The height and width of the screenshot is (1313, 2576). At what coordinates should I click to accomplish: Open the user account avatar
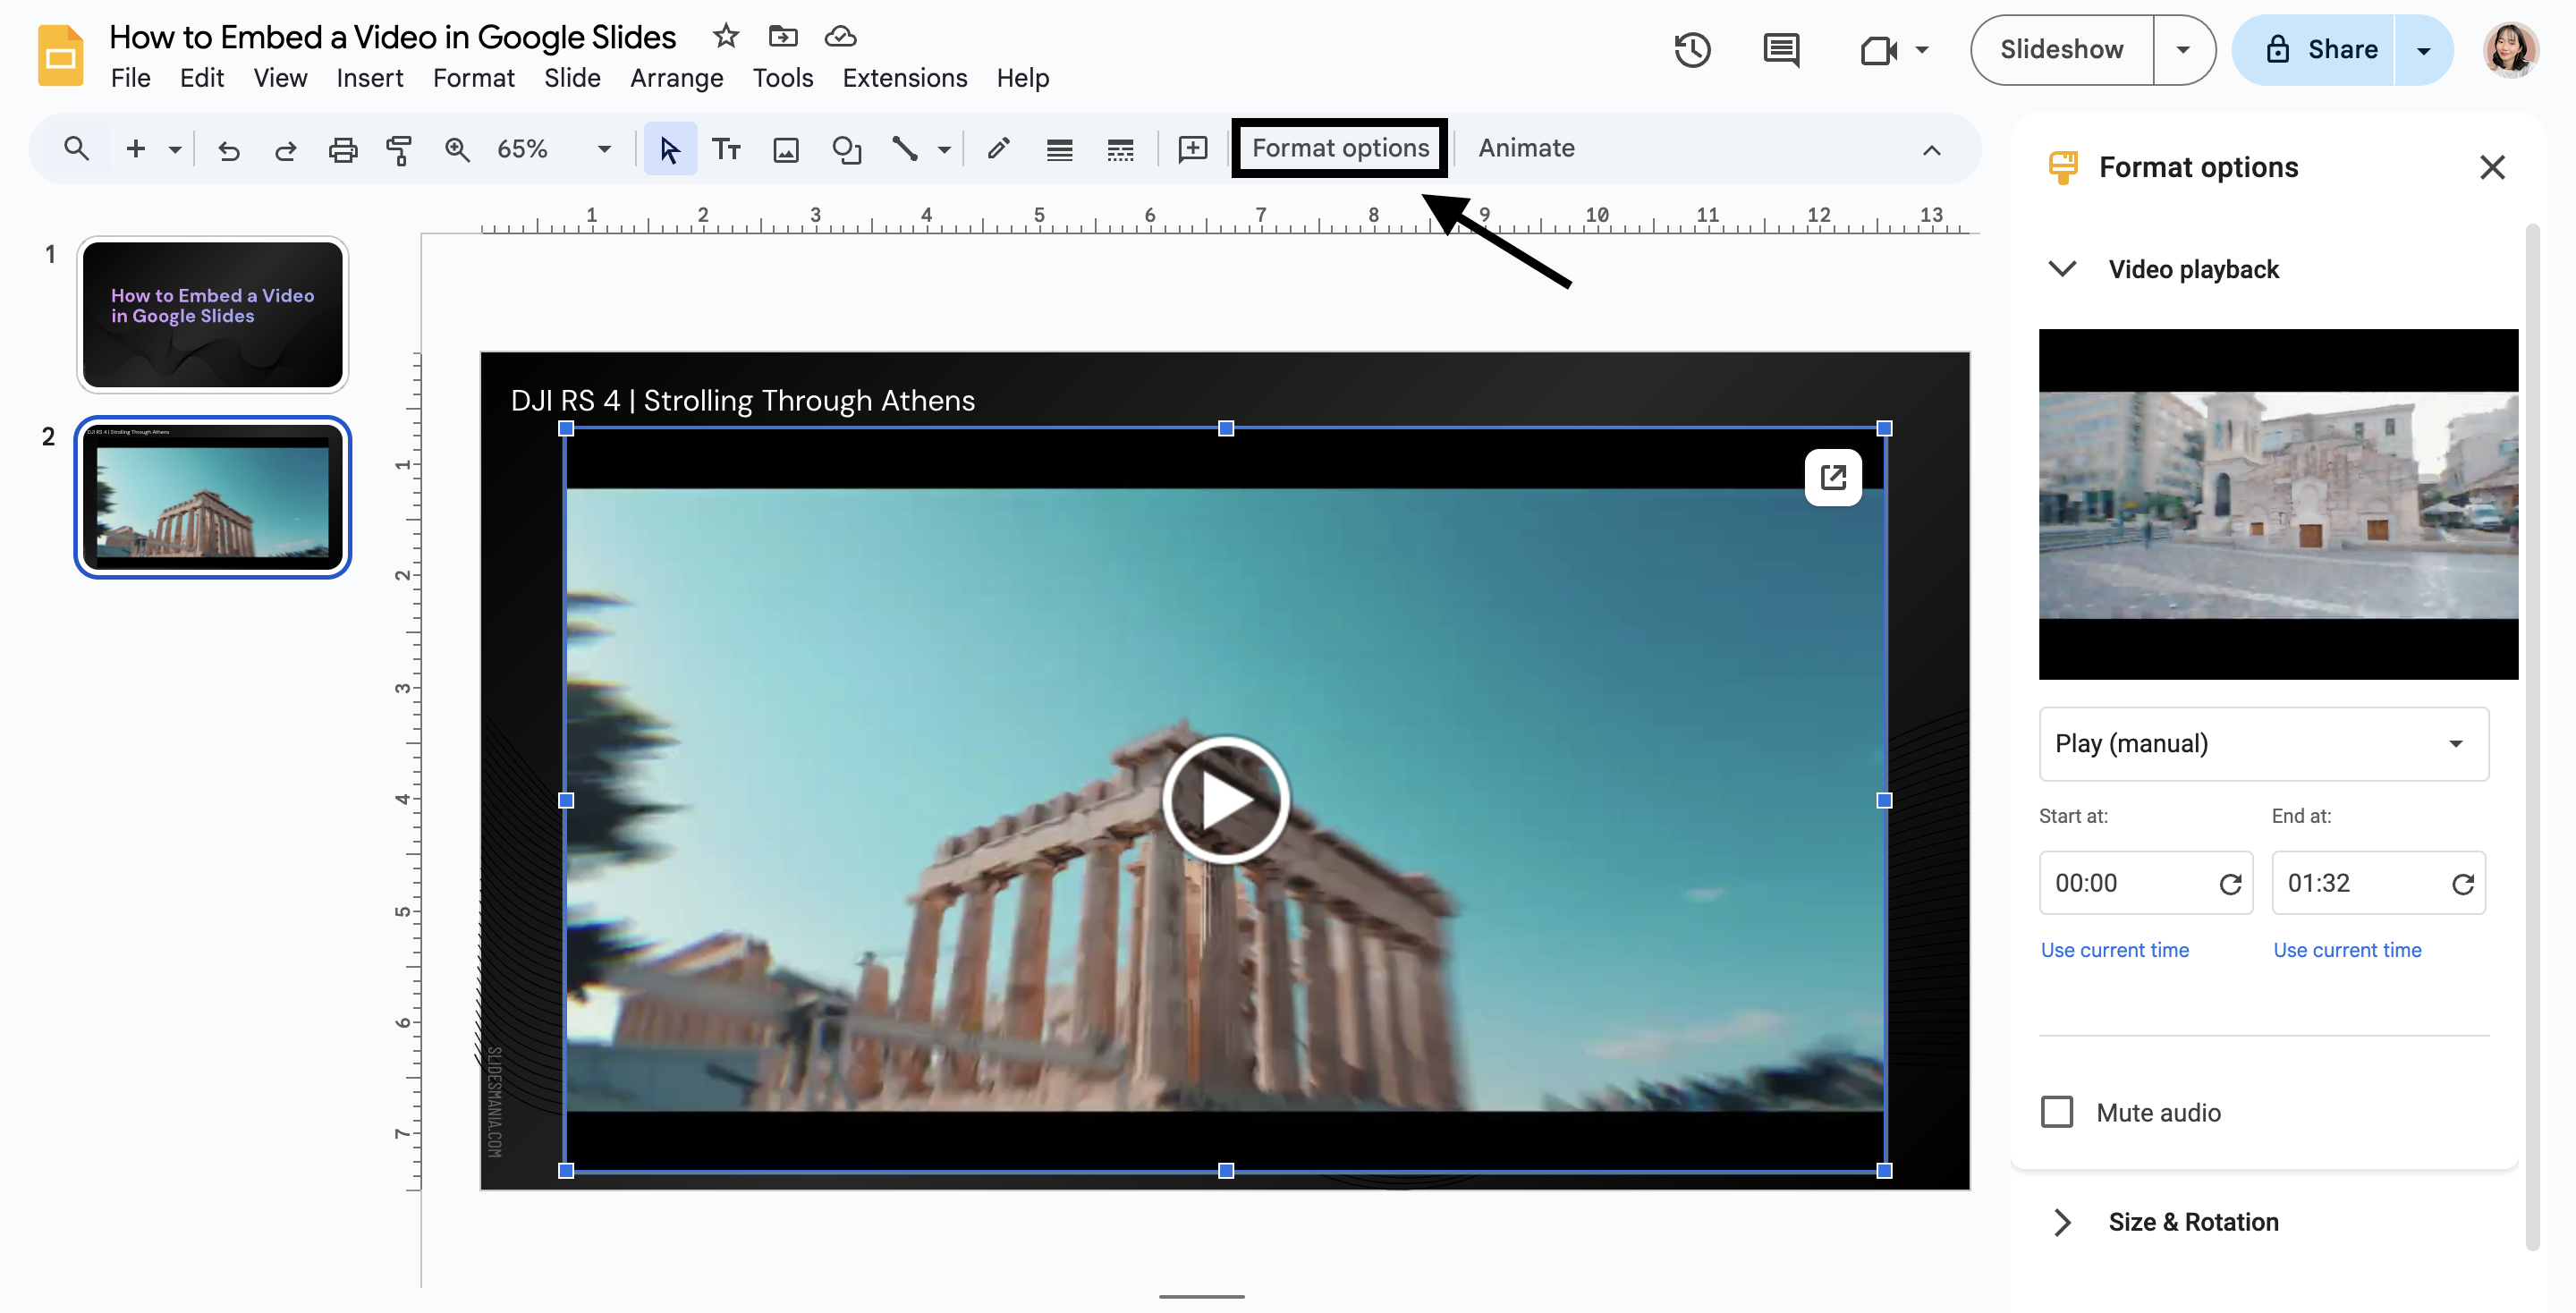tap(2510, 50)
